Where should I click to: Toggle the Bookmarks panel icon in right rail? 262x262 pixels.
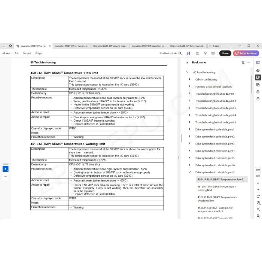(258, 77)
